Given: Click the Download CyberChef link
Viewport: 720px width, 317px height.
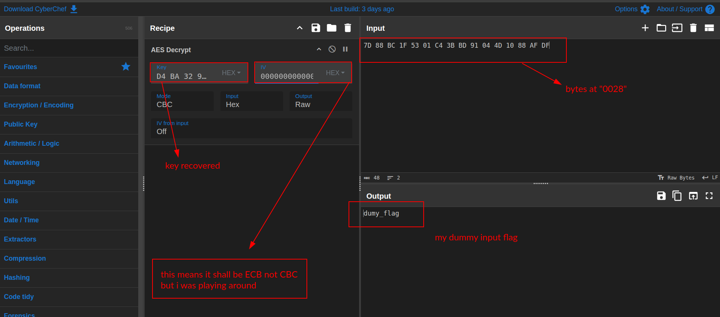Looking at the screenshot, I should pyautogui.click(x=35, y=9).
